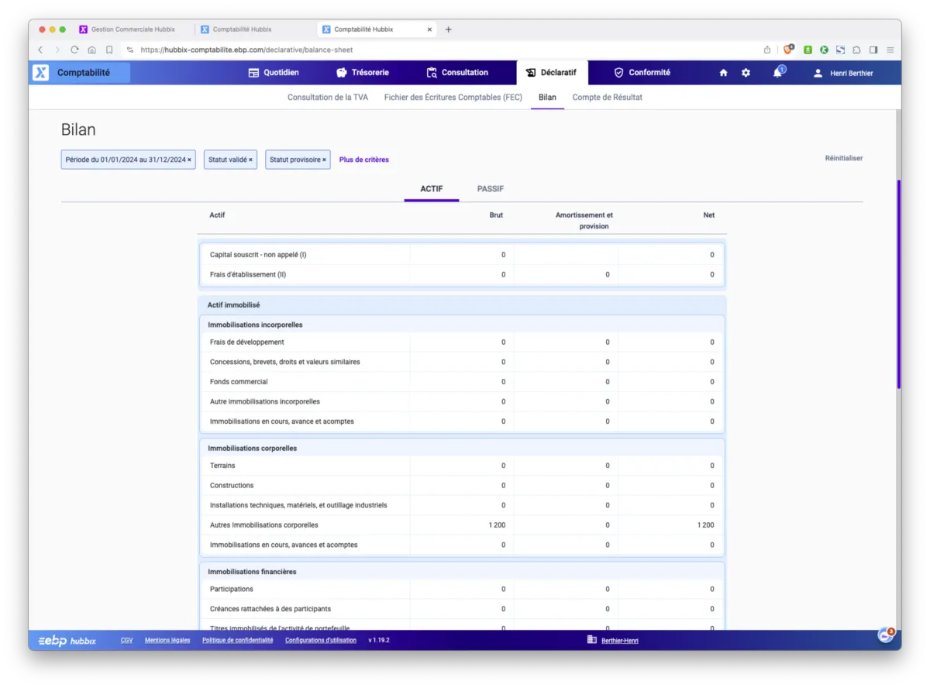This screenshot has width=930, height=688.
Task: Click the Hubbix X logo icon
Action: coord(41,73)
